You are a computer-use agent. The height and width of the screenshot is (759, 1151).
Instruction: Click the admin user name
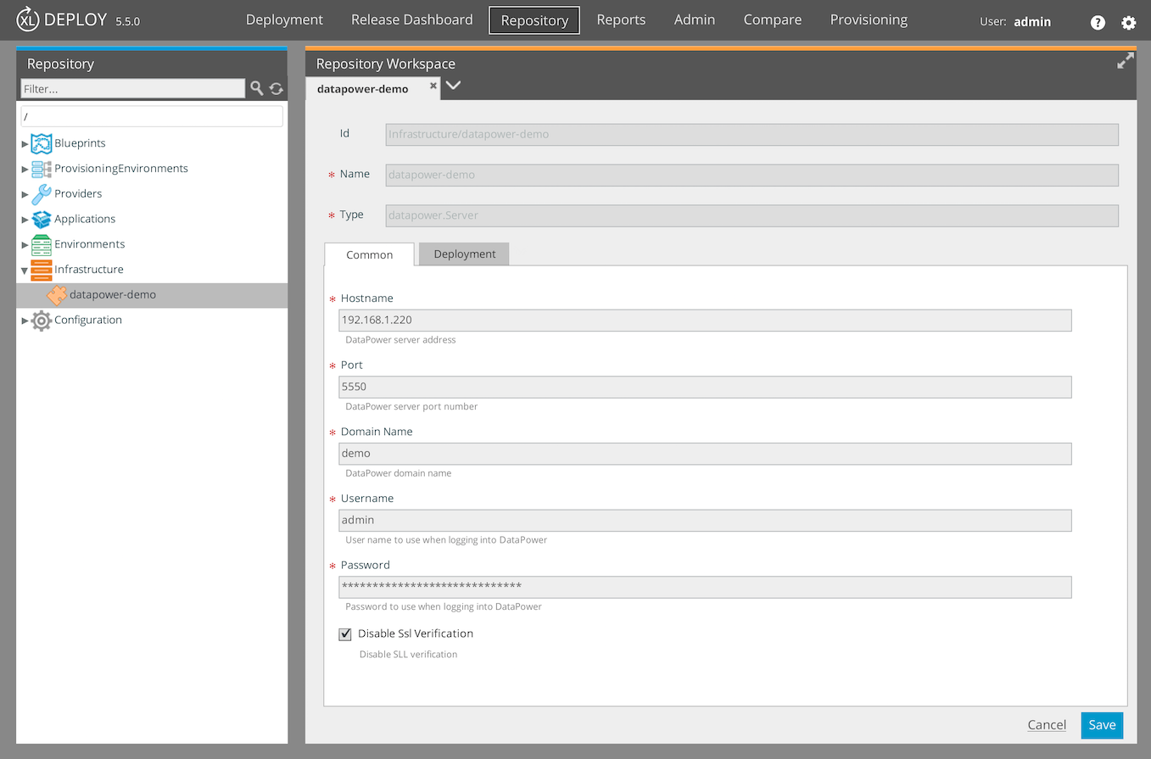[1032, 22]
